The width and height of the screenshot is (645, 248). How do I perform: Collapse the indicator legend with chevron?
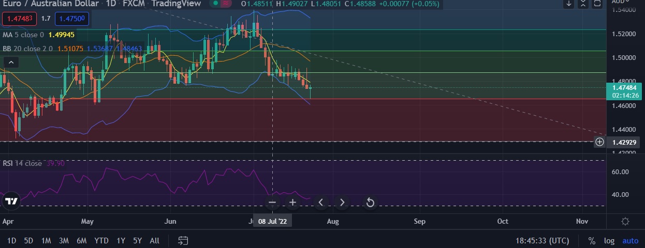pyautogui.click(x=11, y=63)
